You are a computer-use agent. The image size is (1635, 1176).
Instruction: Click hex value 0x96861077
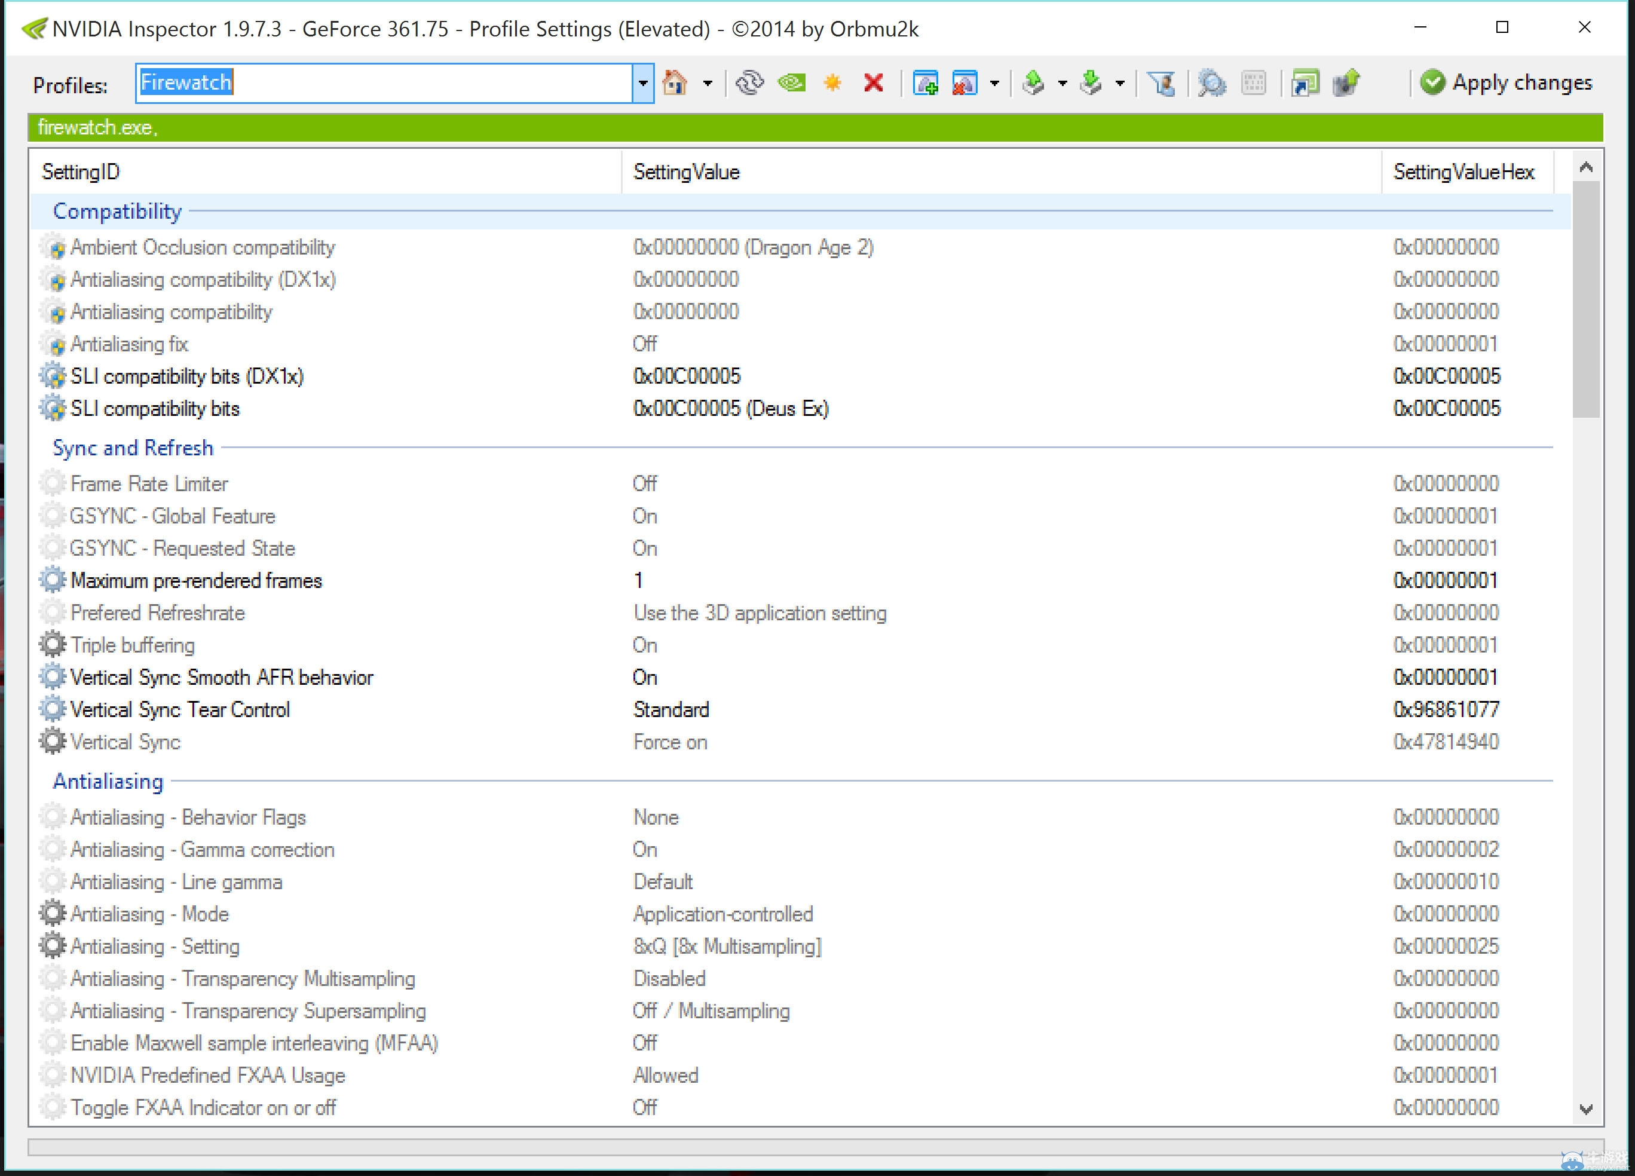click(x=1446, y=709)
